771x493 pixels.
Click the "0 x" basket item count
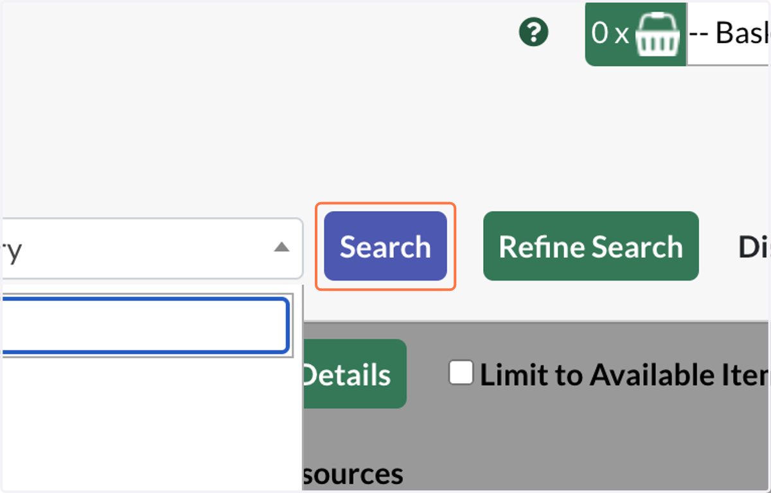point(610,33)
